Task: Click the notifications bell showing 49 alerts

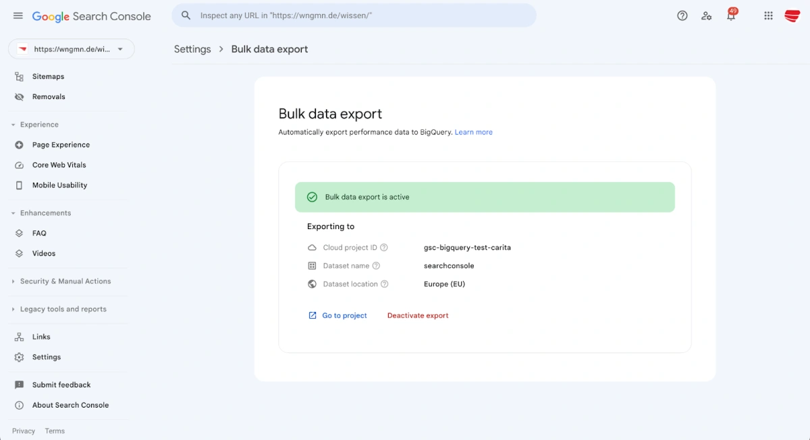Action: pos(731,15)
